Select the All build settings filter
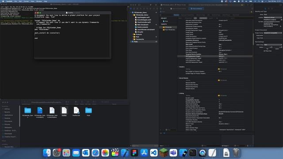Viewport: 283px width, 159px height. (x=195, y=18)
